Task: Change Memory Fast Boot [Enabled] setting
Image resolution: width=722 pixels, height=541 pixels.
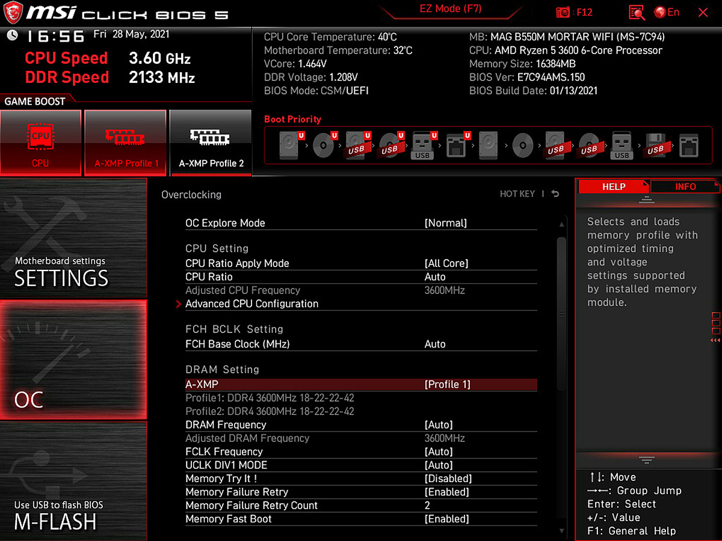Action: coord(361,519)
